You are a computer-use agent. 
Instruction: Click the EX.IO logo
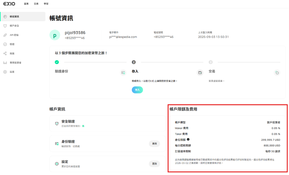click(x=9, y=4)
